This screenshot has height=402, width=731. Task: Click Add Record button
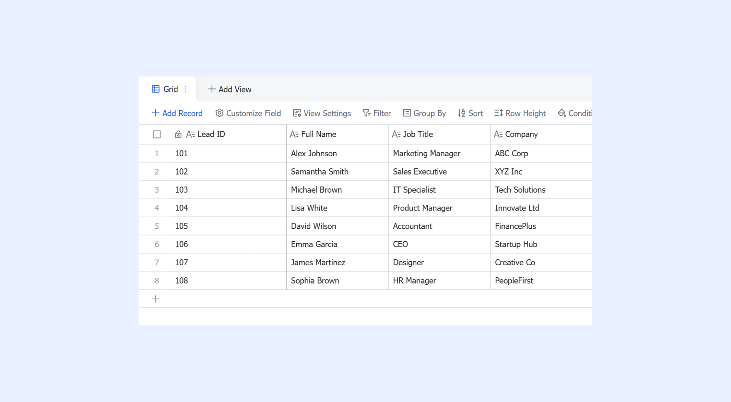(x=177, y=113)
